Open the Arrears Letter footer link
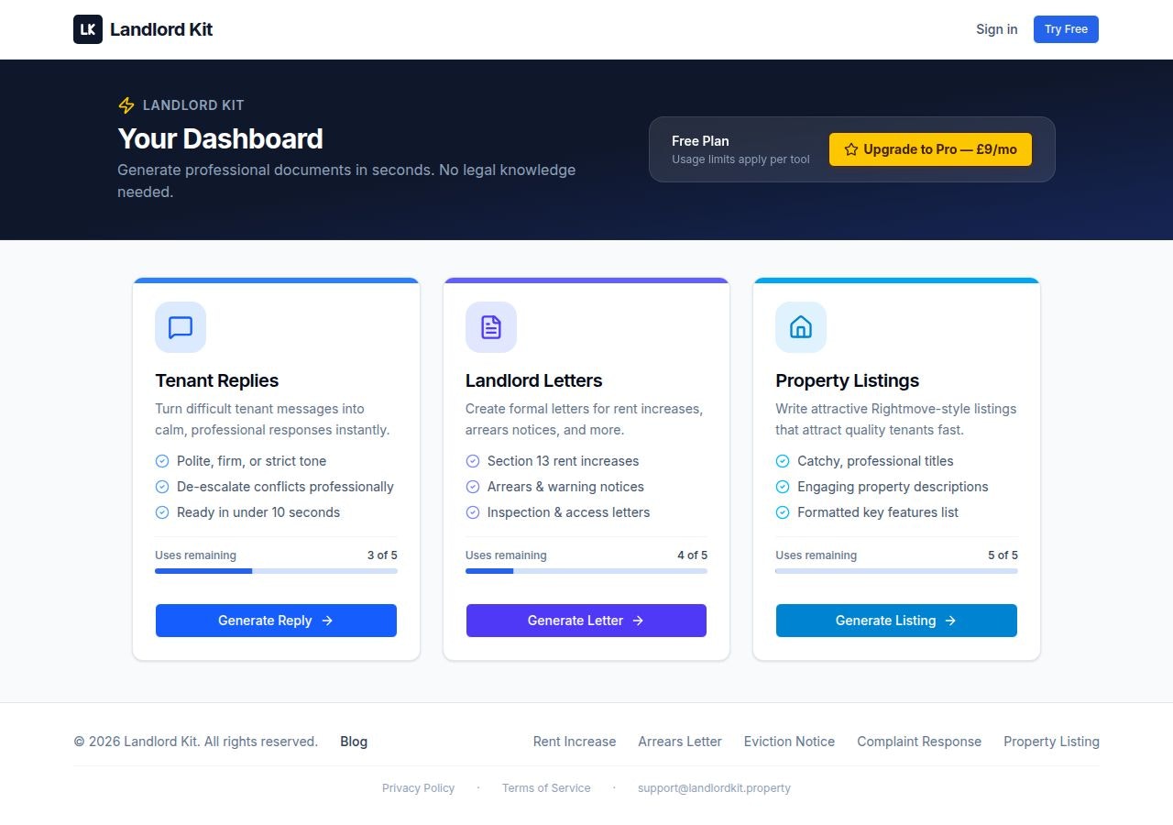 [680, 742]
